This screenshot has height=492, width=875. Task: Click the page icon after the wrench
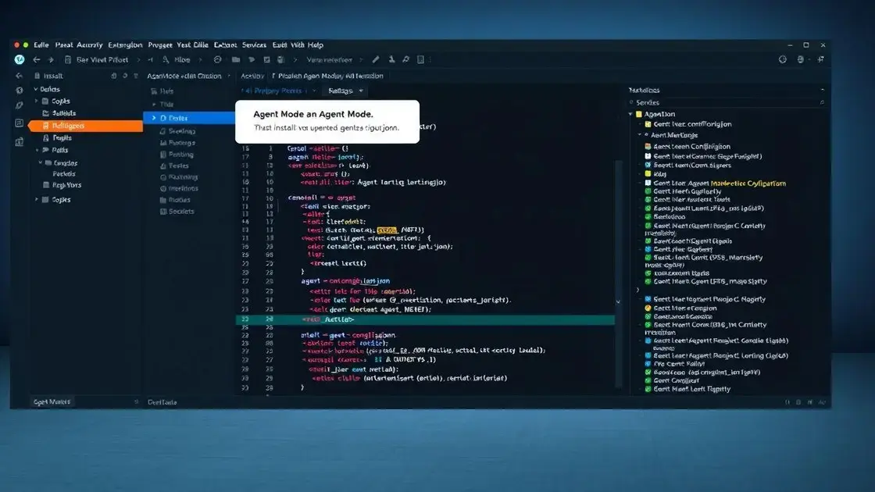pyautogui.click(x=421, y=59)
